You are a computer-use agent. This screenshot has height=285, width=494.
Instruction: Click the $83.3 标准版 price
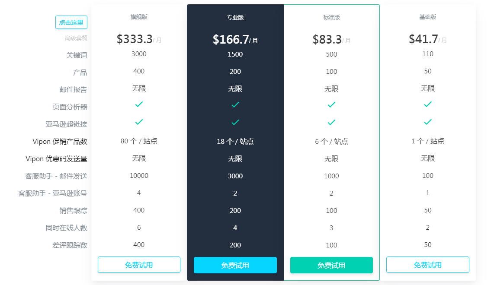tap(327, 40)
